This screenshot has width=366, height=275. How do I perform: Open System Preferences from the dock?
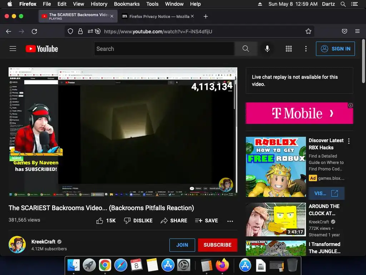click(x=184, y=265)
